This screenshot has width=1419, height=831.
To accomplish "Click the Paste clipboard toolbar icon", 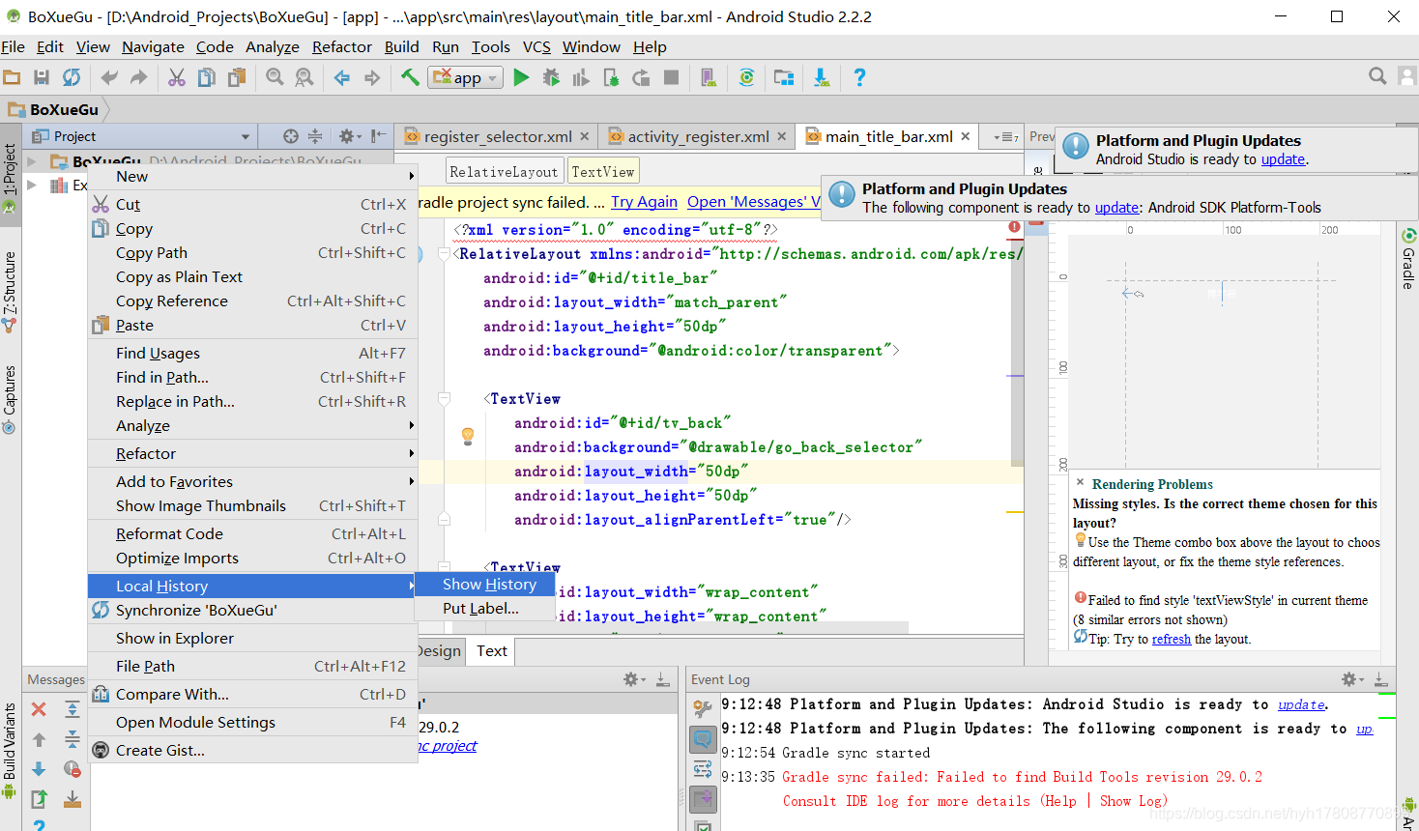I will [237, 77].
